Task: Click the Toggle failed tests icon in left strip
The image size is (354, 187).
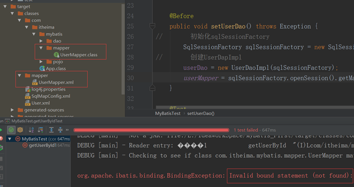Action: 1,138
